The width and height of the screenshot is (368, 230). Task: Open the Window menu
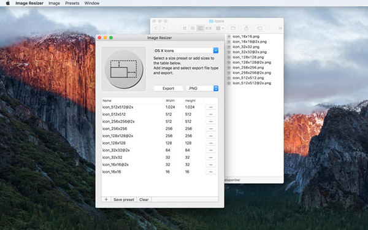pos(92,3)
